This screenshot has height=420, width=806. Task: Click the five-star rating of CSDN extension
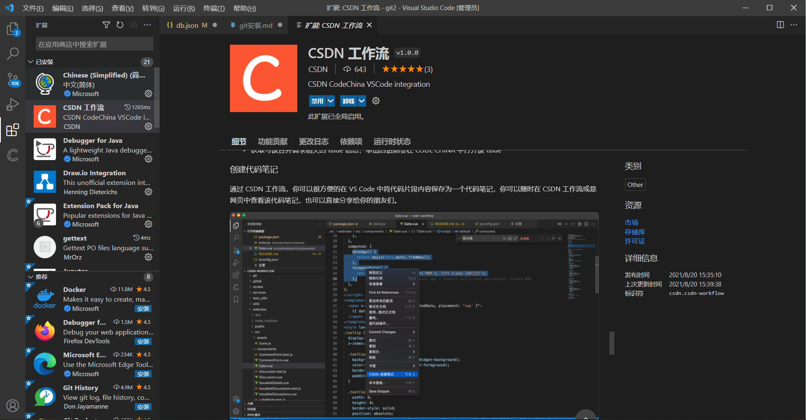pyautogui.click(x=402, y=69)
